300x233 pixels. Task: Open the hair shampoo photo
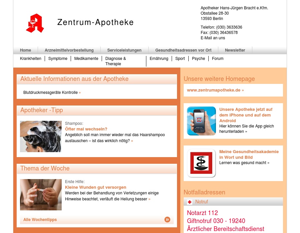[41, 136]
